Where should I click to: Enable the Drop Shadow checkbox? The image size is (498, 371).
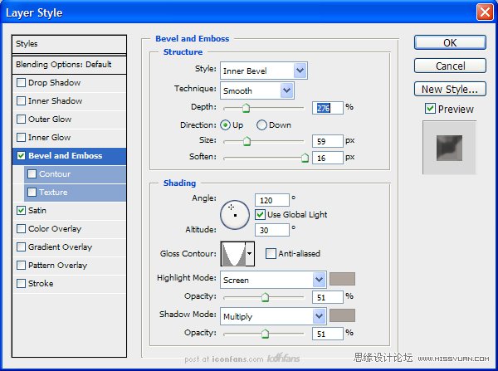point(21,83)
